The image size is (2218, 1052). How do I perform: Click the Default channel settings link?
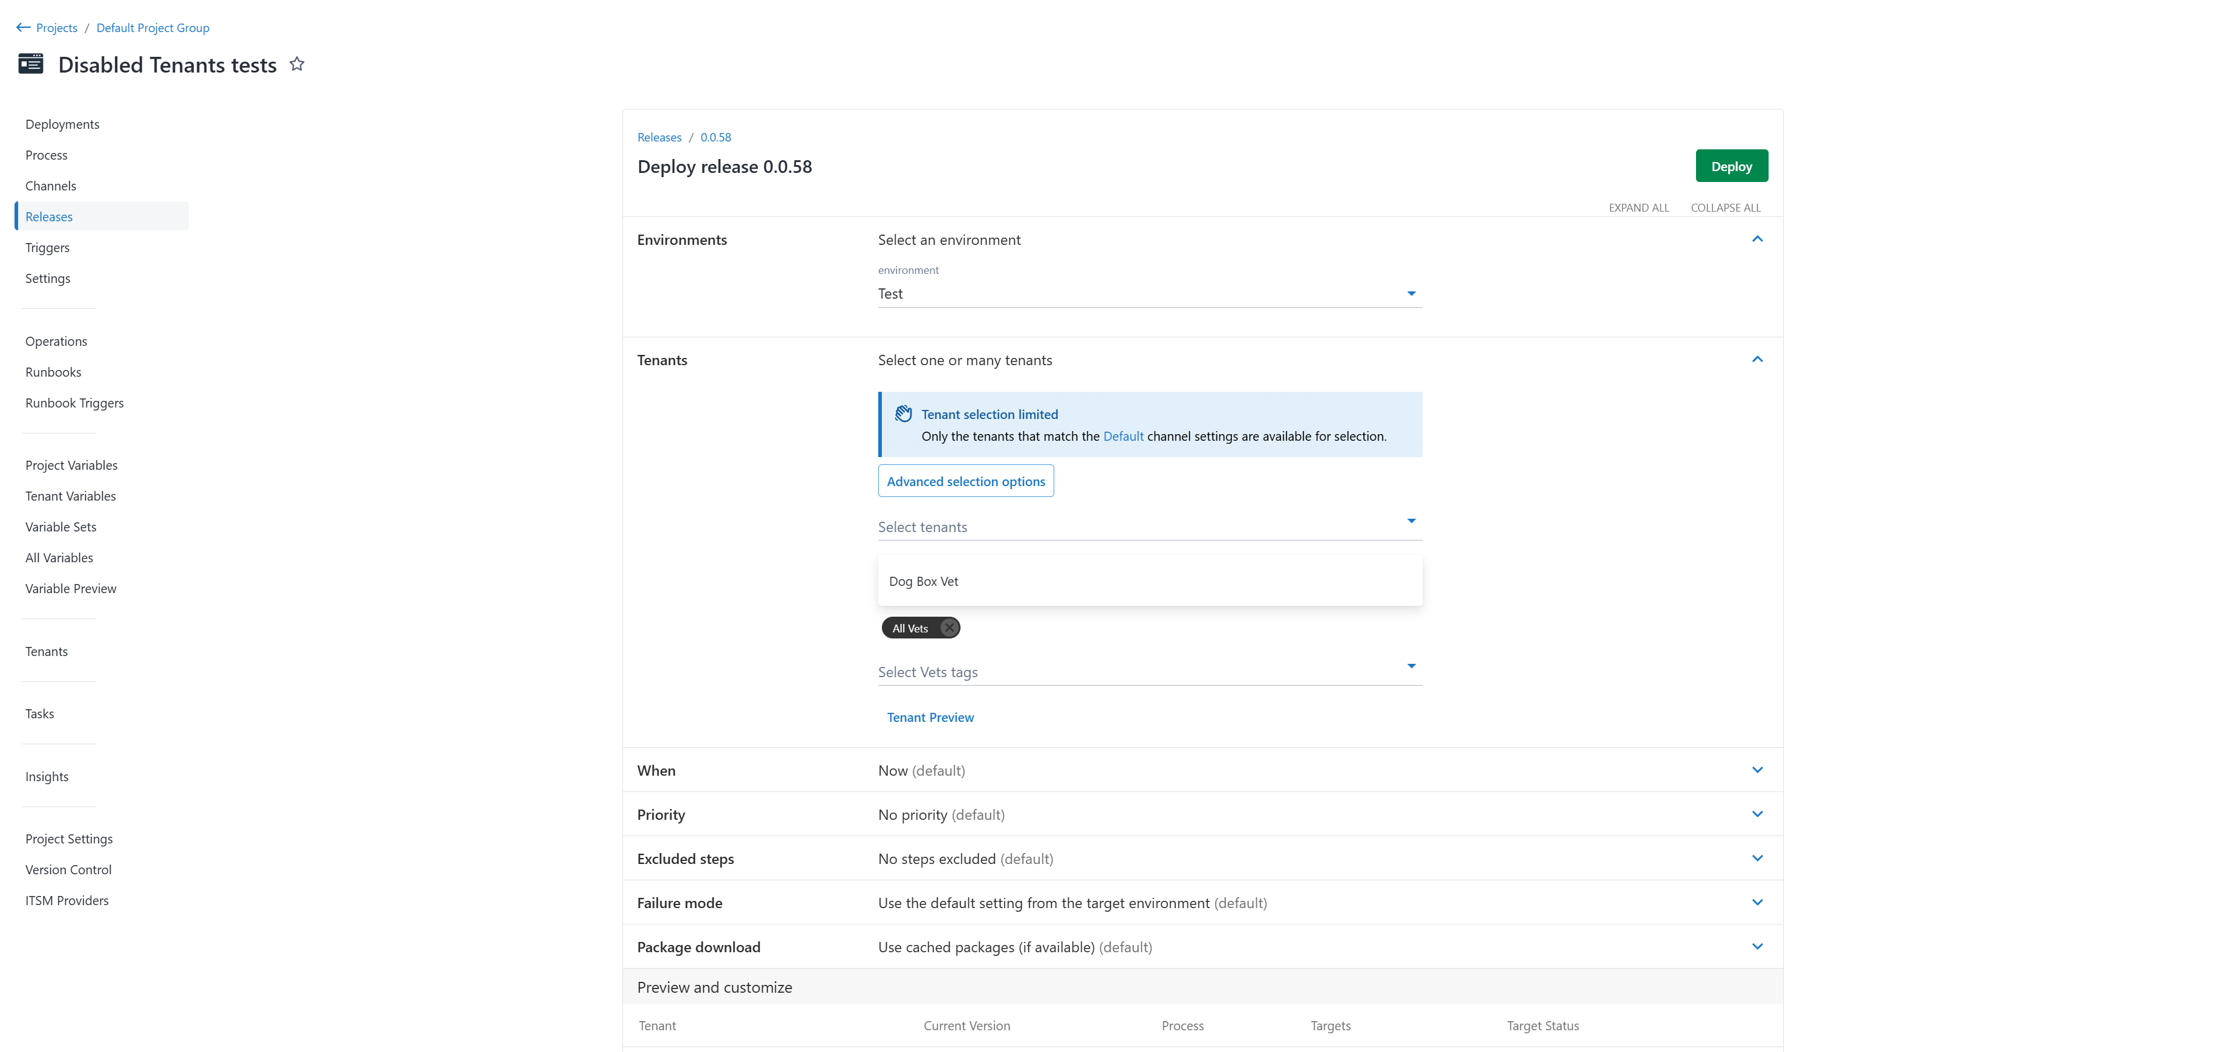(1123, 435)
